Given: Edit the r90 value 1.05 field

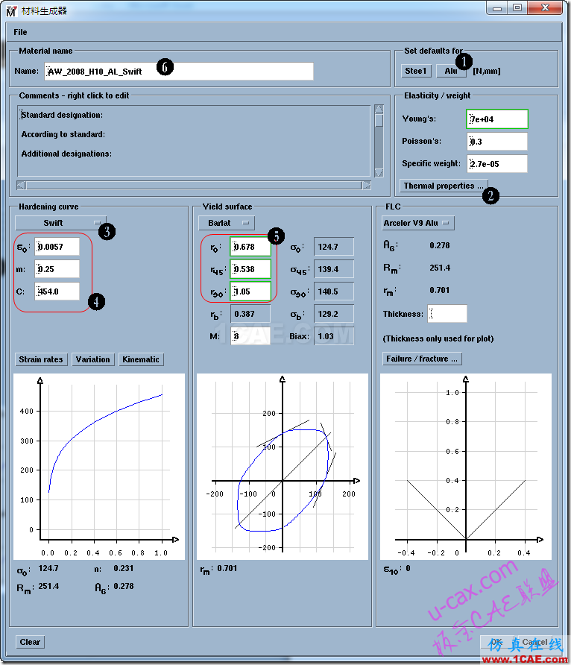Looking at the screenshot, I should coord(250,291).
